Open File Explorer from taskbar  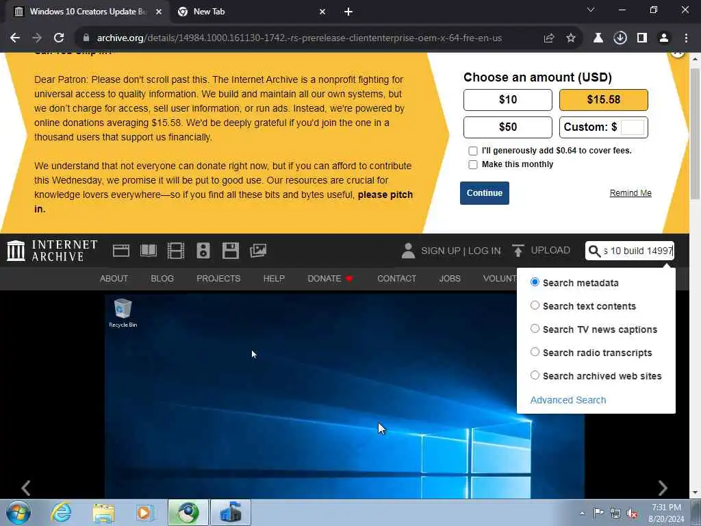pyautogui.click(x=103, y=512)
